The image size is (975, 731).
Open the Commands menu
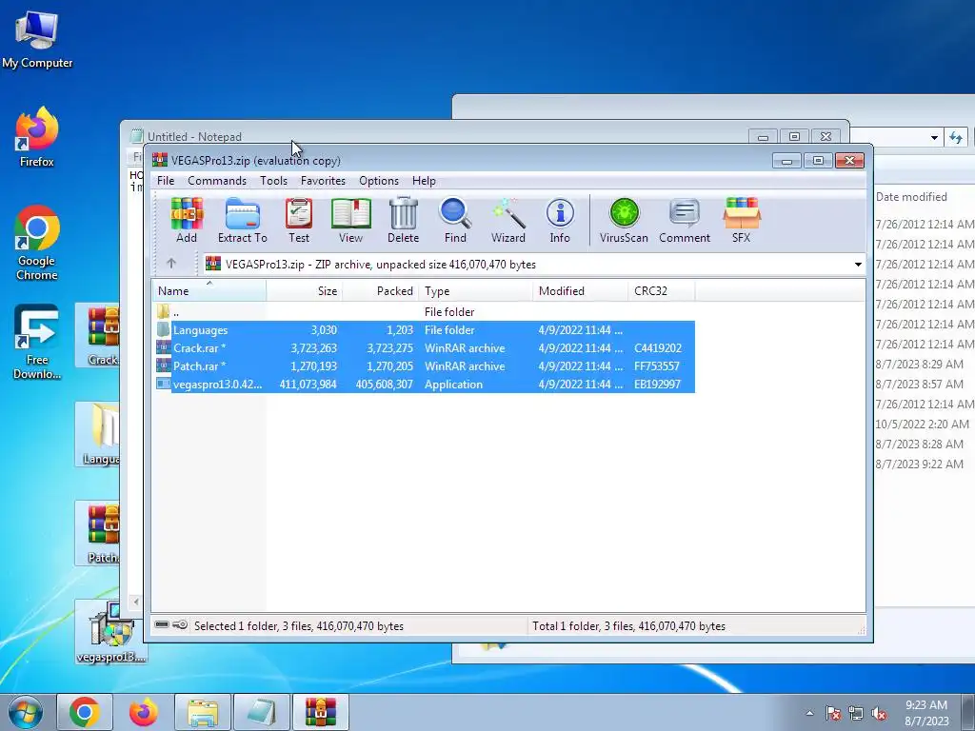[217, 181]
